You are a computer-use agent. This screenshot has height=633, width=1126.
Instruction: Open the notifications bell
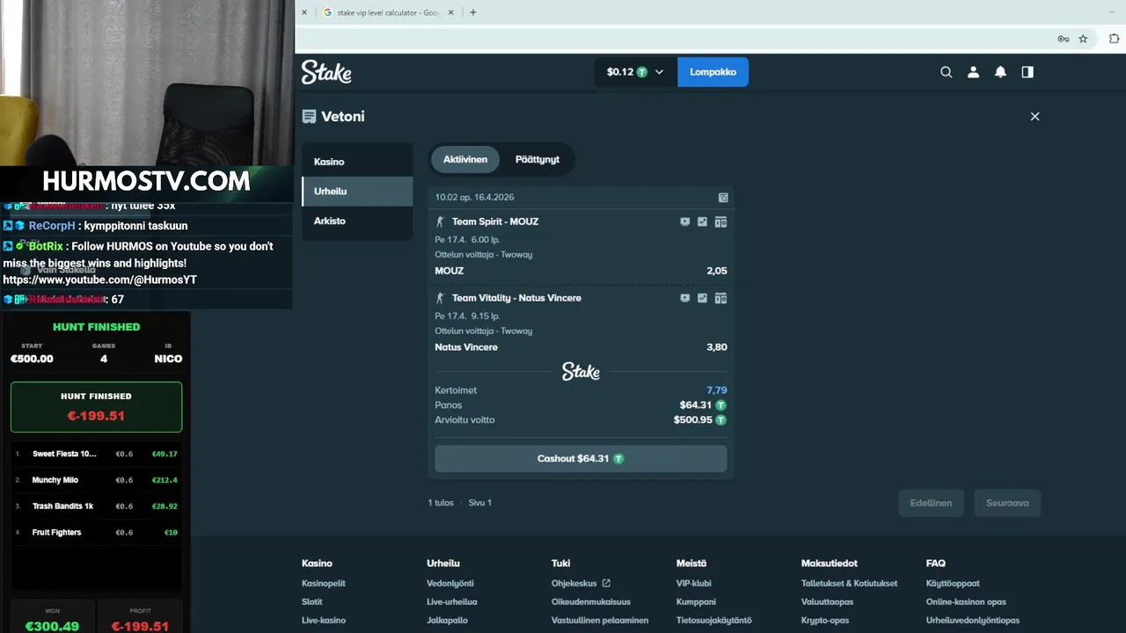coord(1000,72)
